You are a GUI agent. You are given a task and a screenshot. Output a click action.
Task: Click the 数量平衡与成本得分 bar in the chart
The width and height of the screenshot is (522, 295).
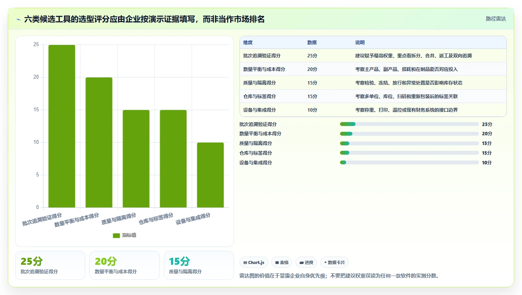(x=99, y=142)
